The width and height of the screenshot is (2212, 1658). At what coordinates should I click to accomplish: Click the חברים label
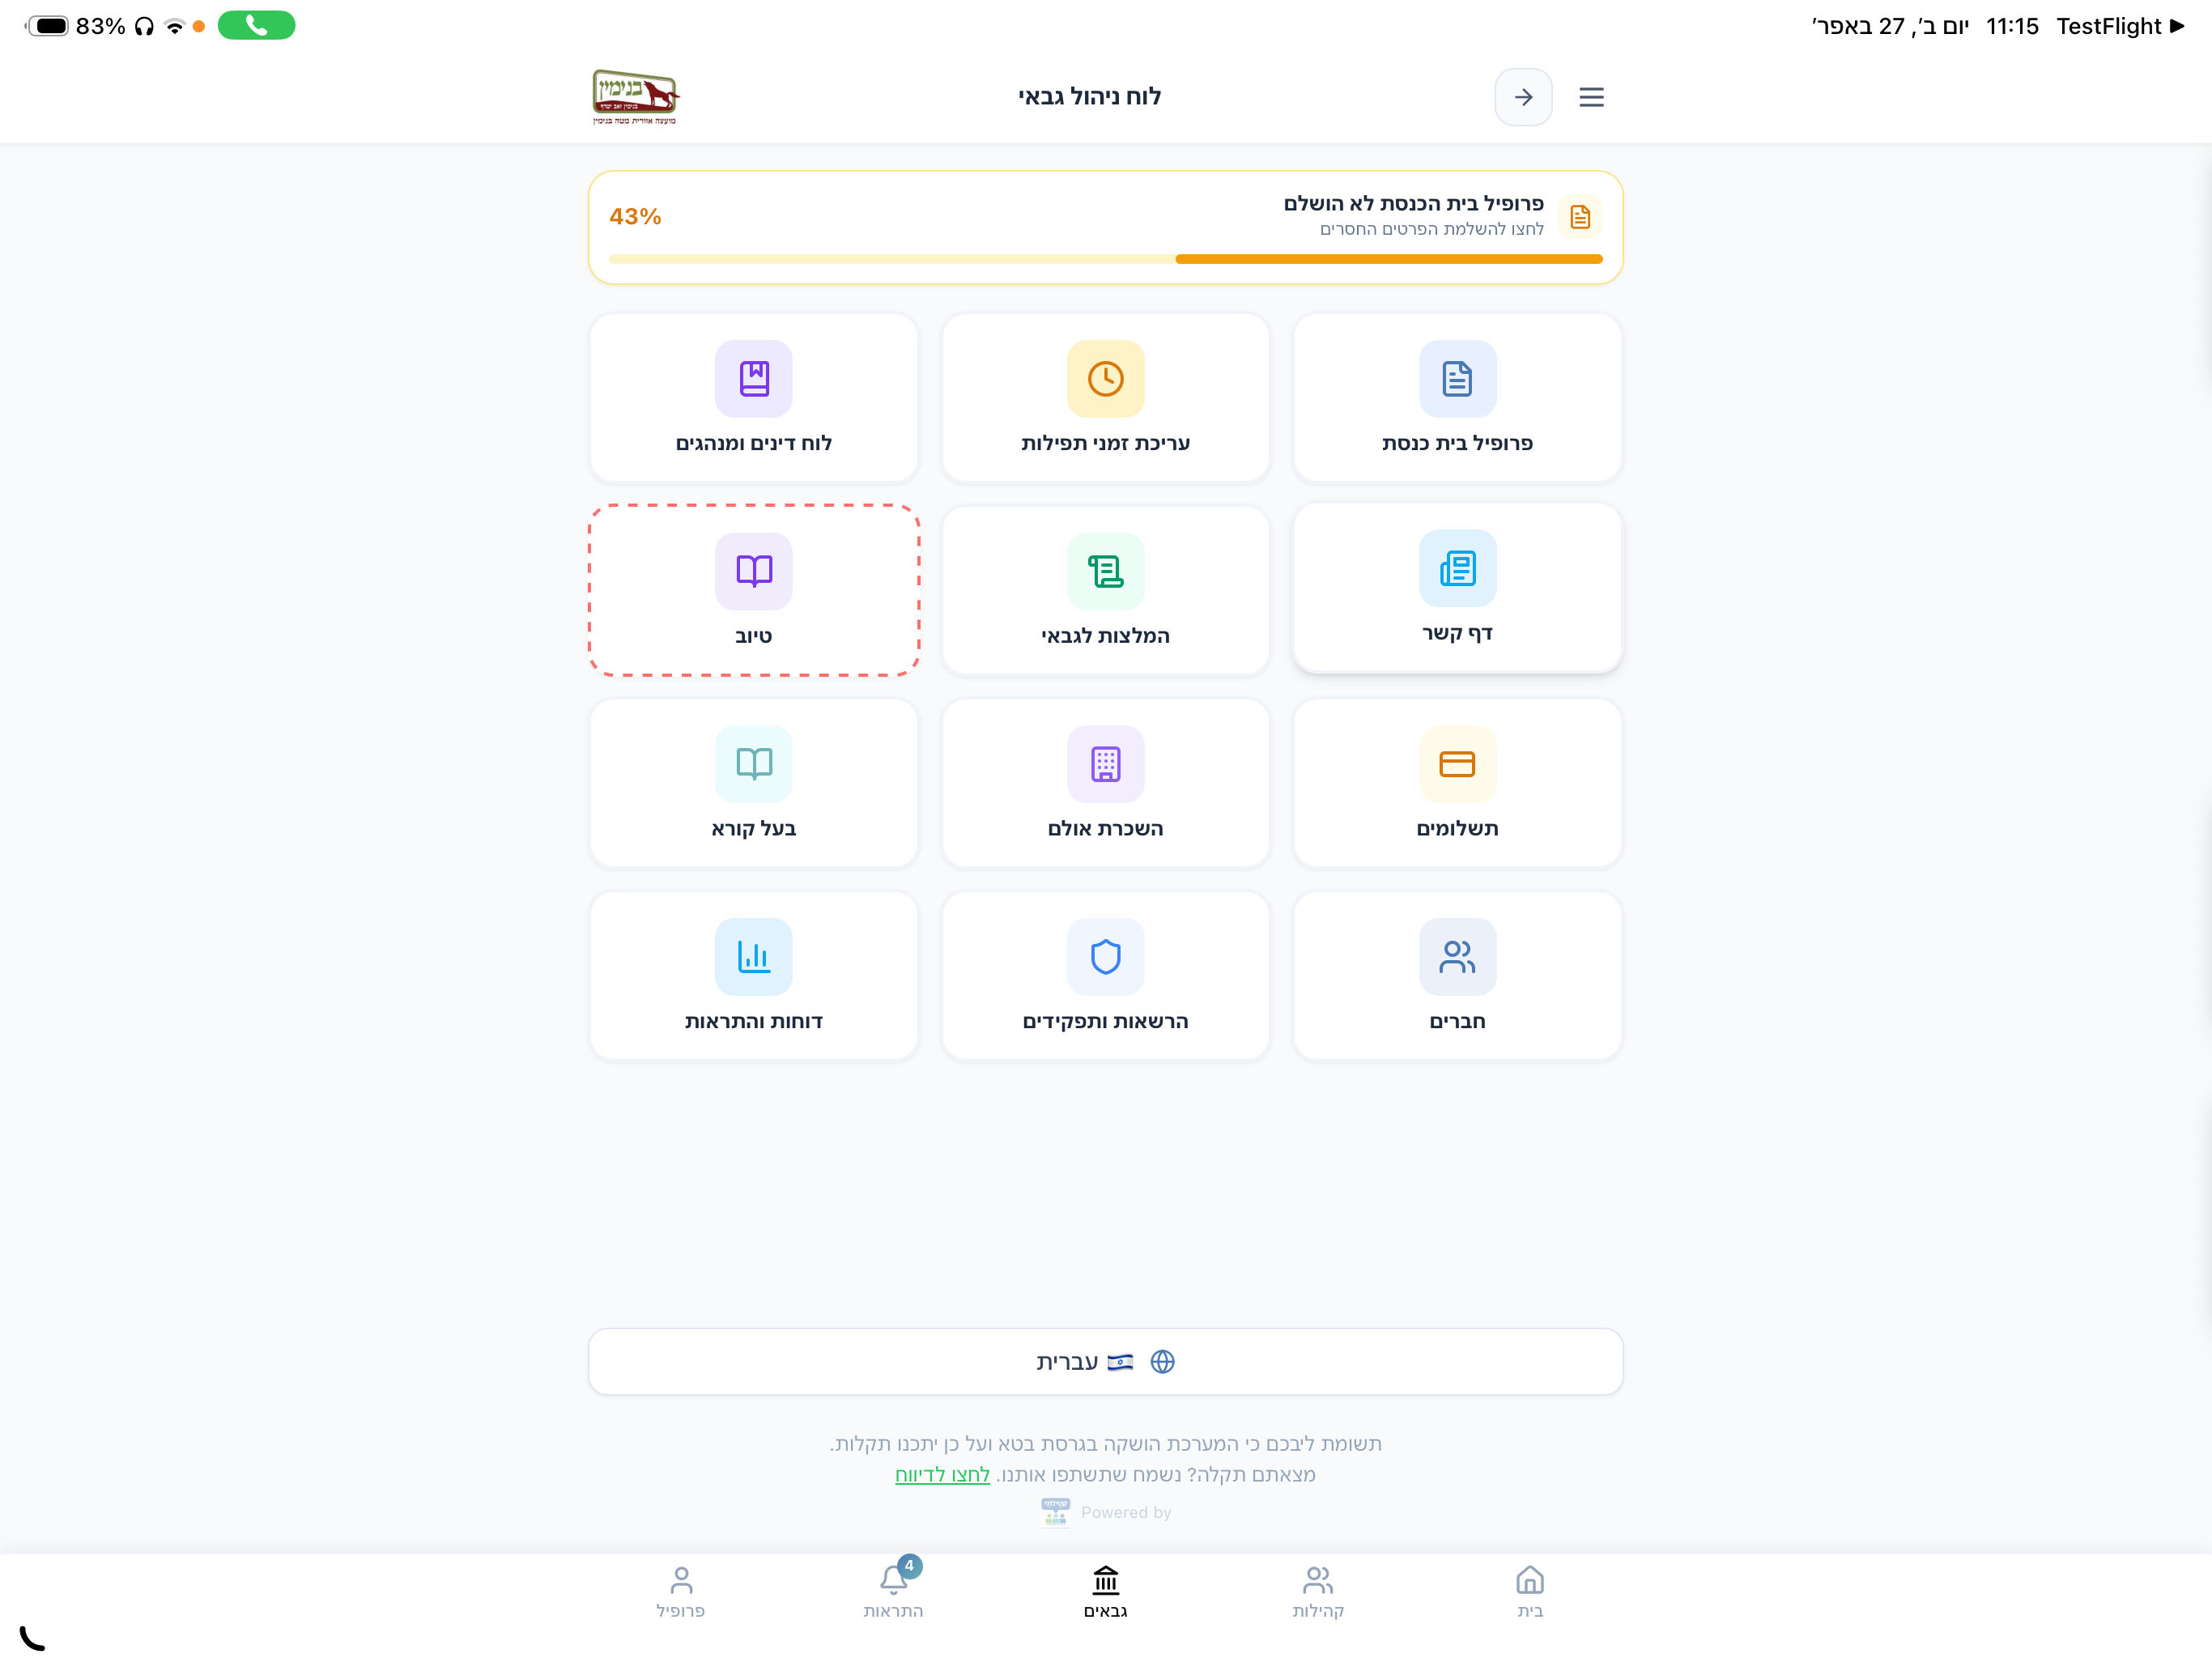(x=1457, y=1022)
